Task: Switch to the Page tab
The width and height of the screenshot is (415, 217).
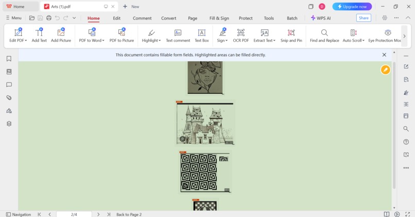Action: point(193,18)
